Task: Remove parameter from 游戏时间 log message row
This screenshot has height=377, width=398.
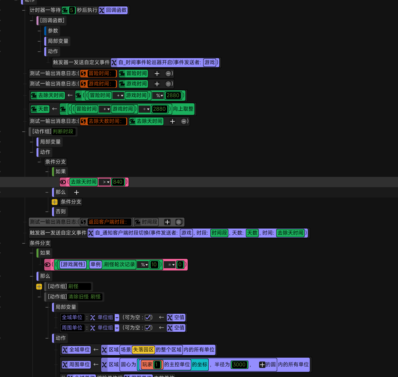Action: pos(168,84)
